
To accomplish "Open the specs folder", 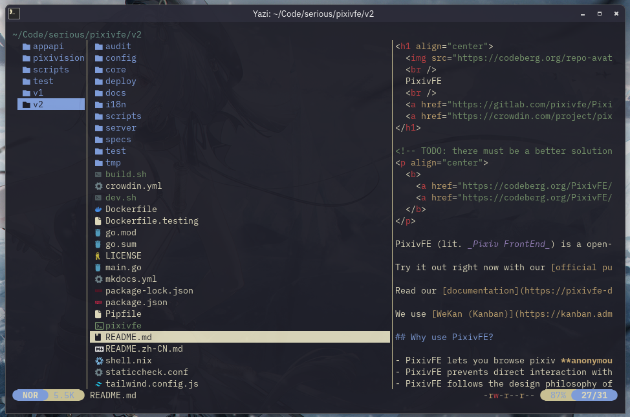I will [240, 140].
